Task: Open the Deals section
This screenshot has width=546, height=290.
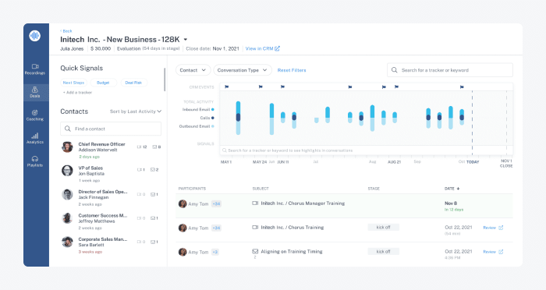Action: 35,92
